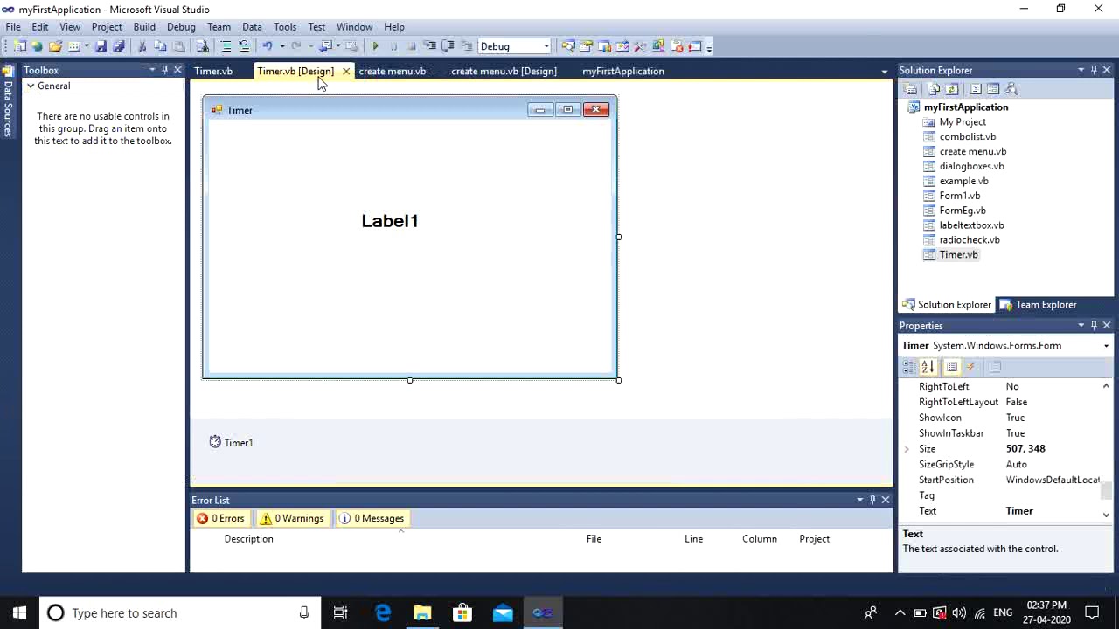Click the Events lightning bolt icon
1119x629 pixels.
(970, 367)
